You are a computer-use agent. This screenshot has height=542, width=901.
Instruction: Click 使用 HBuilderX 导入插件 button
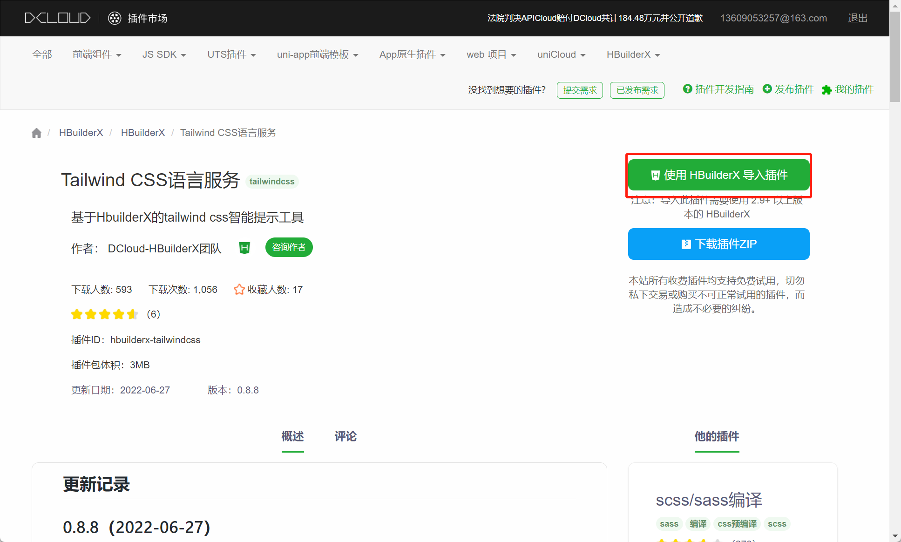[718, 175]
